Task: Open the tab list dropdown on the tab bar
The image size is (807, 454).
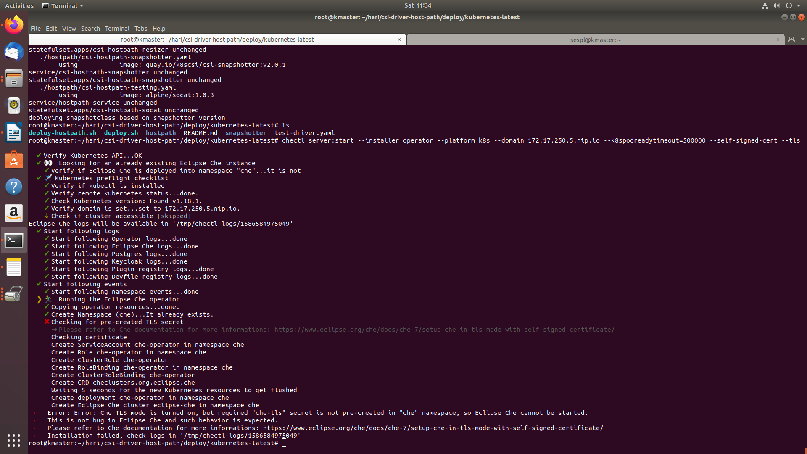Action: click(800, 39)
